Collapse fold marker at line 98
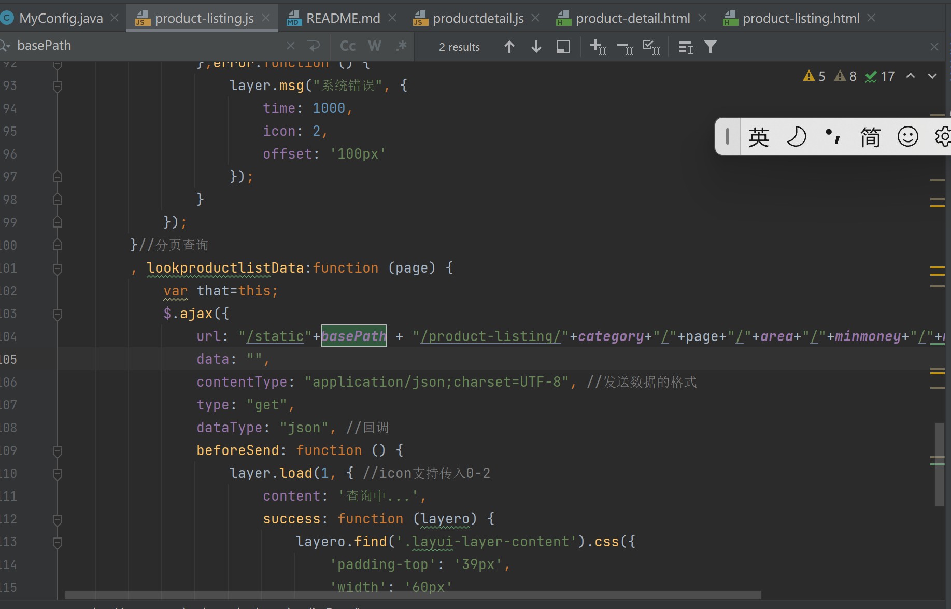 [58, 200]
